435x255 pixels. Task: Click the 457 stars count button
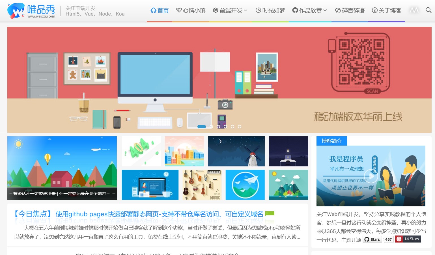point(388,239)
